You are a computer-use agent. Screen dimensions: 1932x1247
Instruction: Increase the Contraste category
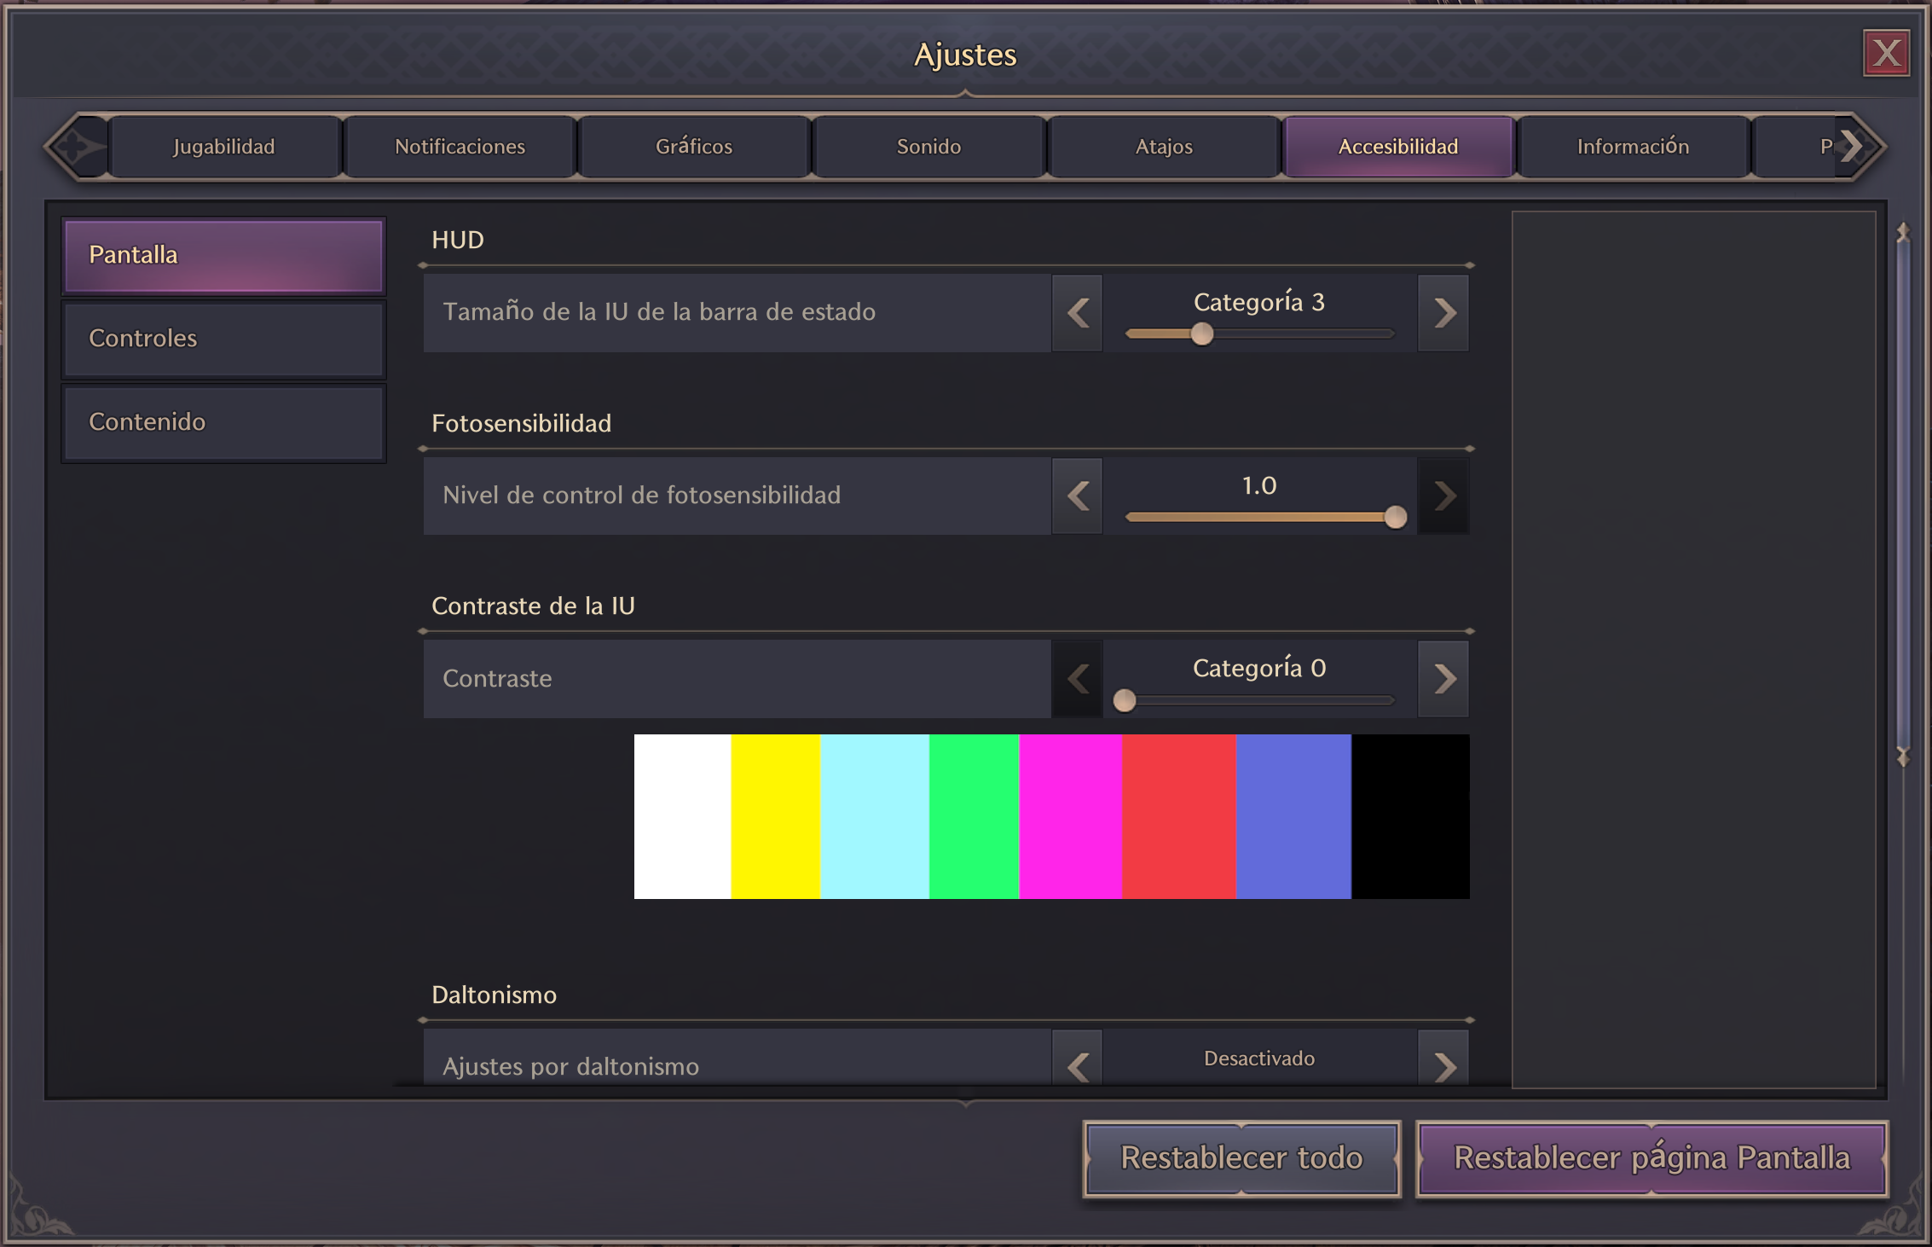(x=1443, y=679)
